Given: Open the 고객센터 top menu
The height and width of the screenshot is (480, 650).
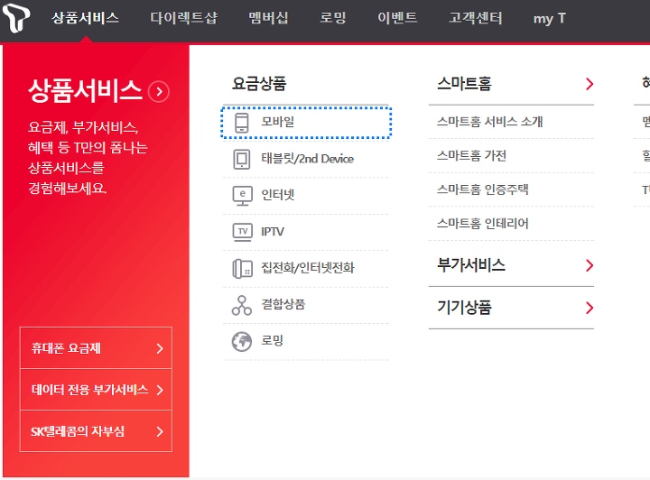Looking at the screenshot, I should click(x=476, y=18).
